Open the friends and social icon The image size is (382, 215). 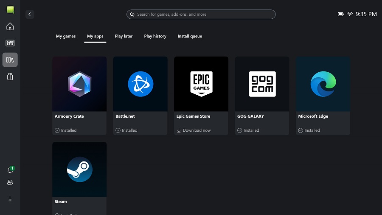[x=10, y=182]
